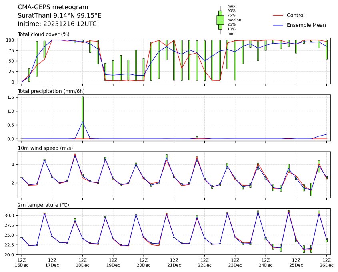The height and width of the screenshot is (272, 338).
Task: Click the 12Z 21Dec x-axis label
Action: [174, 262]
